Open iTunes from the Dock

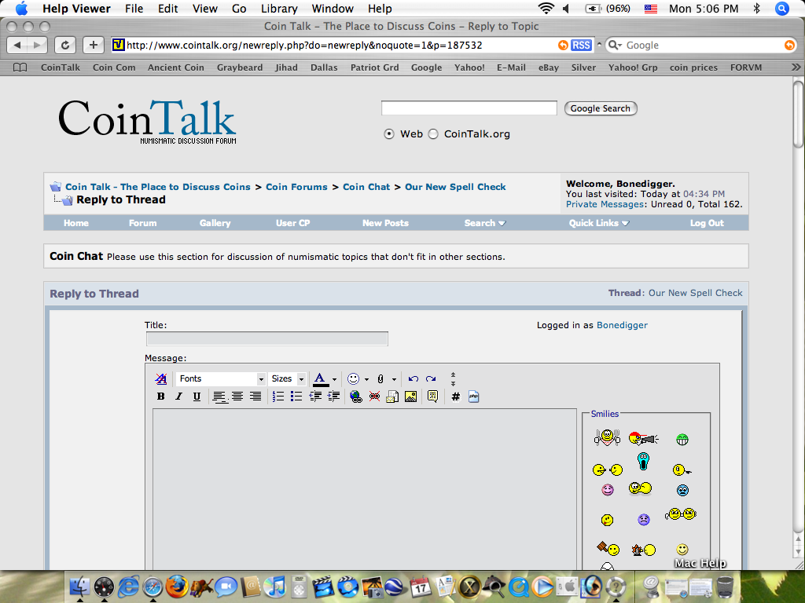point(274,587)
